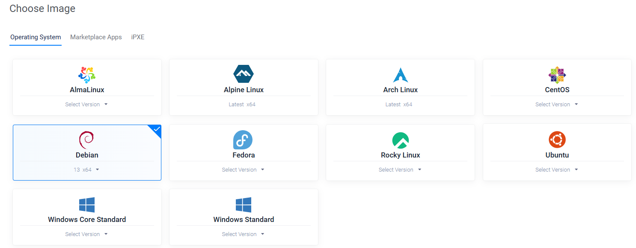Click the CentOS logo icon
Viewport: 636px width, 248px height.
pyautogui.click(x=557, y=74)
